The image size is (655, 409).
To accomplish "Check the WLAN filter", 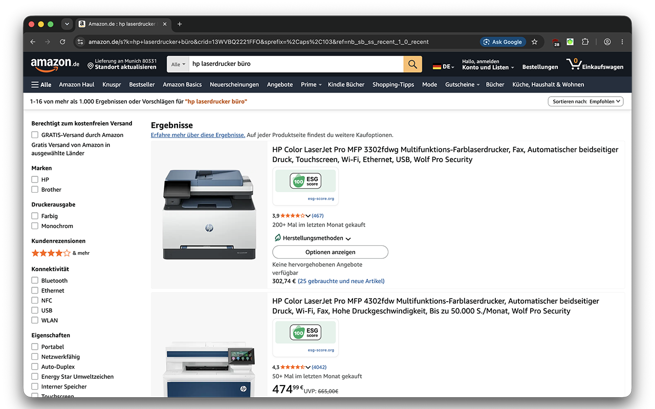I will tap(35, 320).
